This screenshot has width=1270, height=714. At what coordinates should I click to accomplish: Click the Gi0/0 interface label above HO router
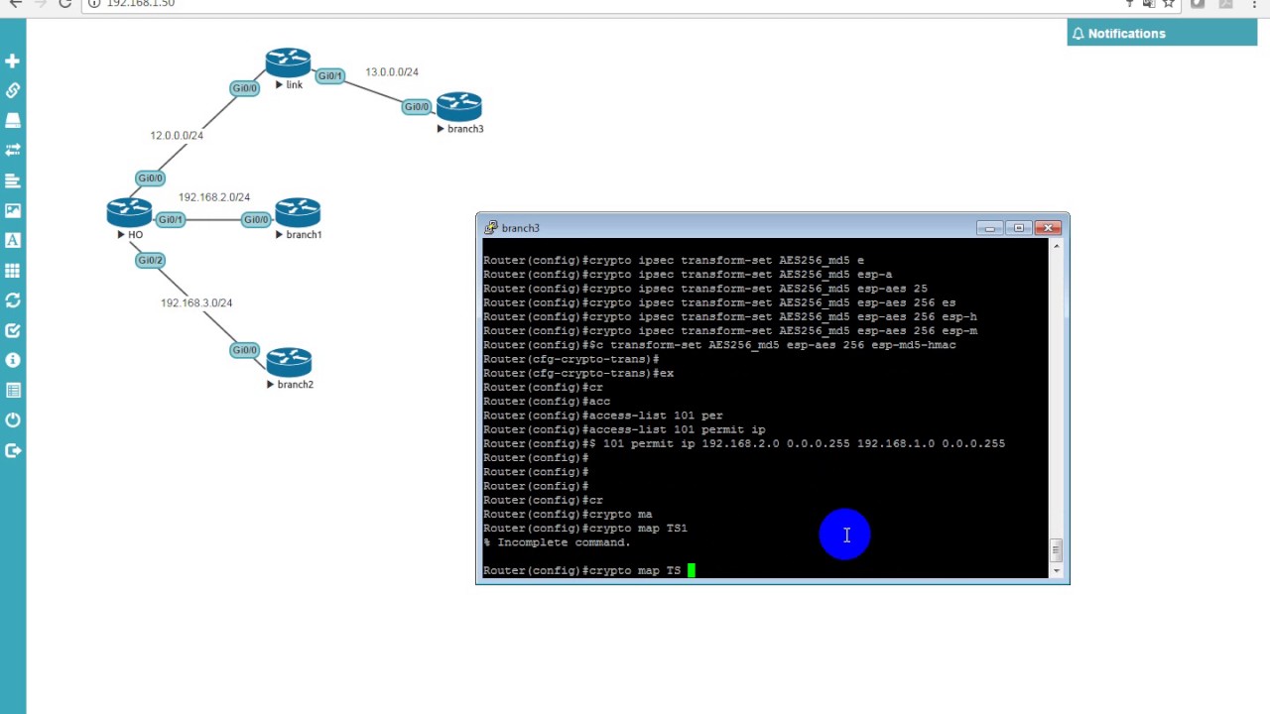(150, 178)
